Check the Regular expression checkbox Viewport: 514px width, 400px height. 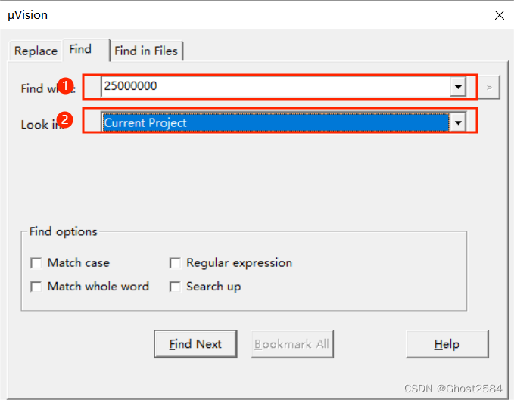coord(175,263)
